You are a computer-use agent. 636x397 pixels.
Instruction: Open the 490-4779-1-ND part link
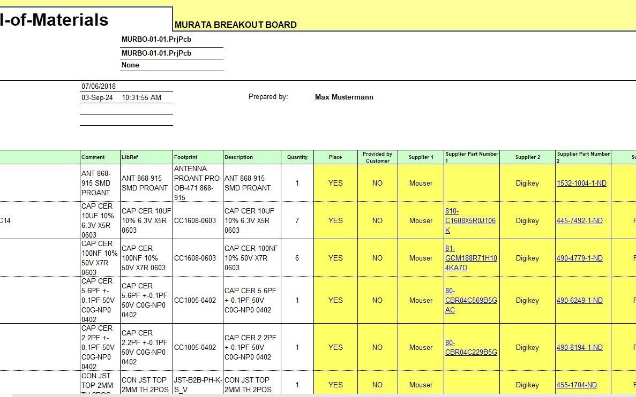point(579,258)
